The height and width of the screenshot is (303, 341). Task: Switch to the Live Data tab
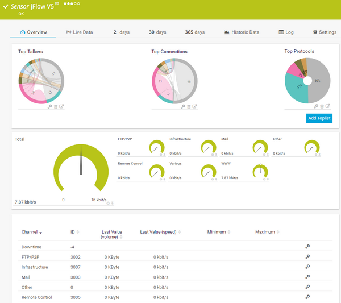[79, 32]
